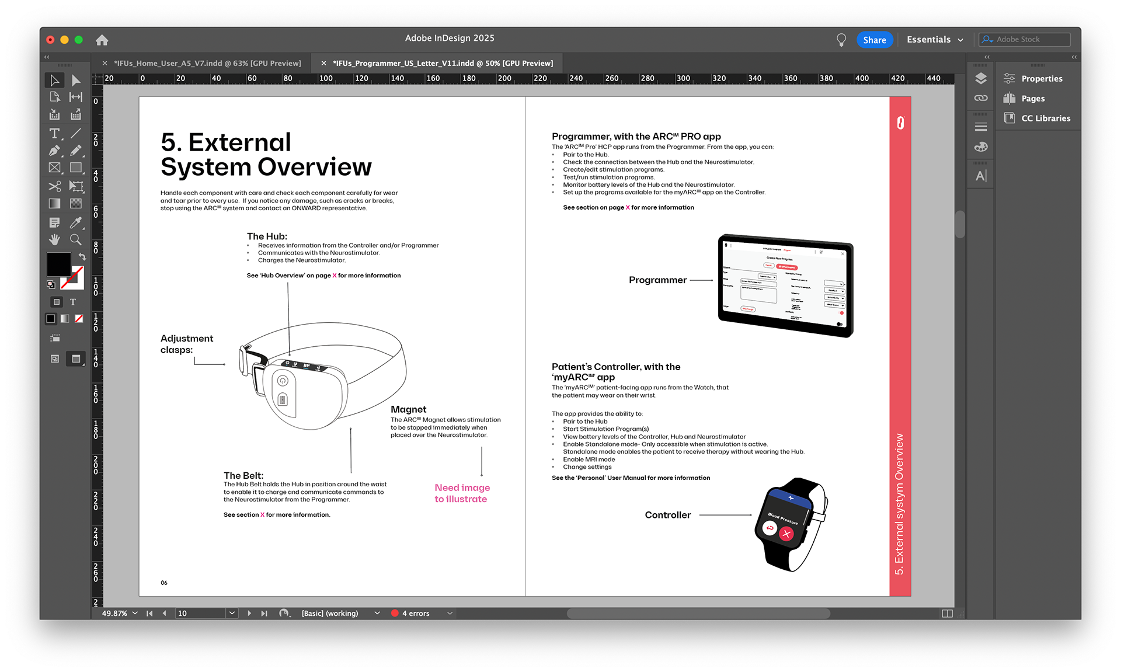
Task: Select the Type tool
Action: tap(55, 134)
